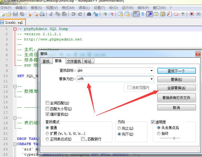Adjust the transparency slider
Image resolution: width=202 pixels, height=157 pixels.
point(174,138)
